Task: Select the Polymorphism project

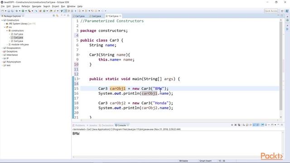Action: 14,62
